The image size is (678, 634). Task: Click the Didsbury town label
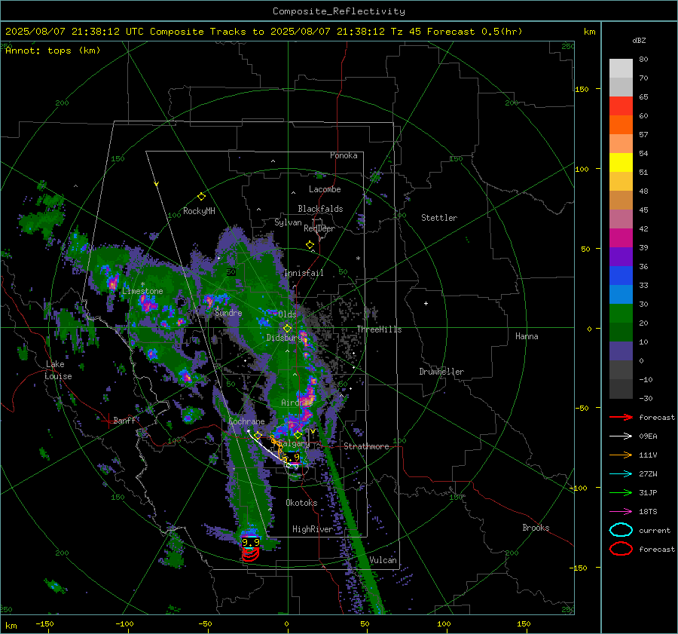285,338
